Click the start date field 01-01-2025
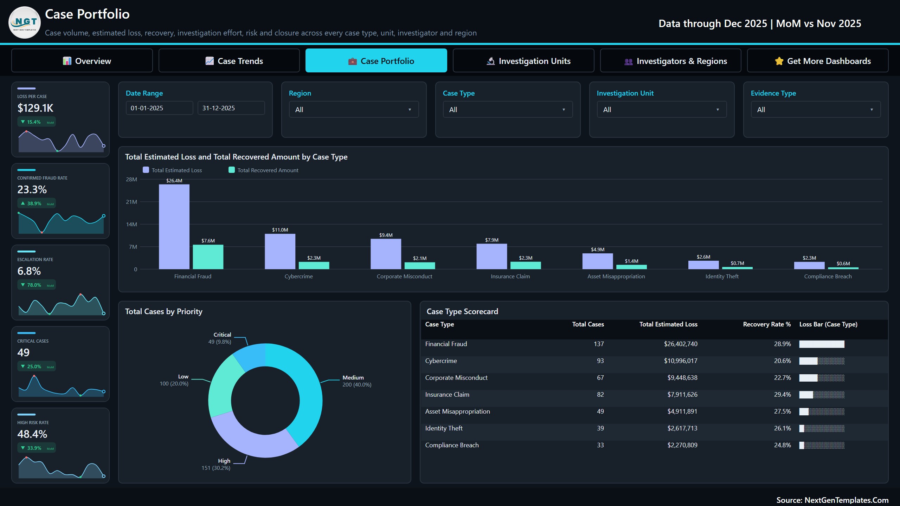 click(x=160, y=108)
